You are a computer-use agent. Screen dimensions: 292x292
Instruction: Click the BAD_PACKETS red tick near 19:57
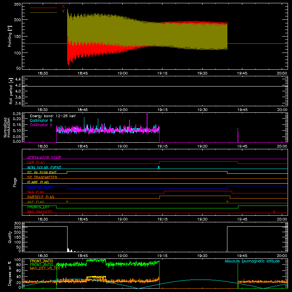(274, 212)
